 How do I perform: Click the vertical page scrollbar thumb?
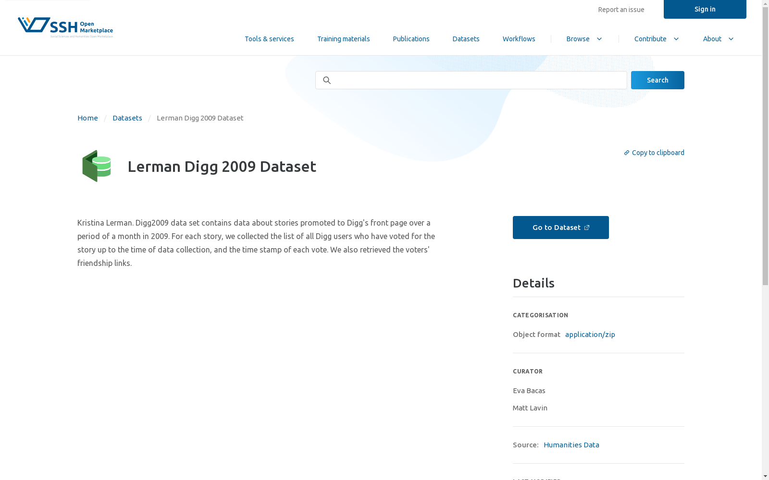[765, 146]
